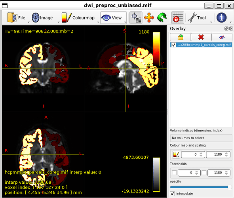Open overlay colour map picker dropdown

pos(176,154)
